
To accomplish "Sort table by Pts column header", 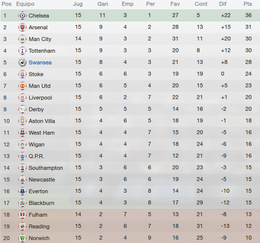I will pyautogui.click(x=248, y=4).
